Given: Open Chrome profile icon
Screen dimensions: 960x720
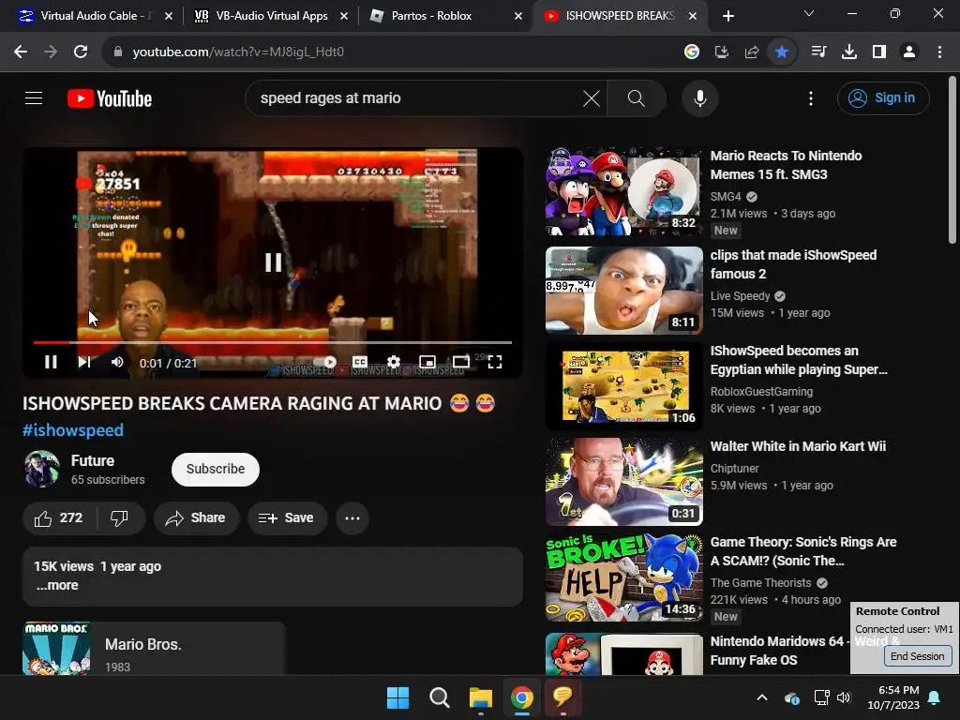Looking at the screenshot, I should coord(909,52).
